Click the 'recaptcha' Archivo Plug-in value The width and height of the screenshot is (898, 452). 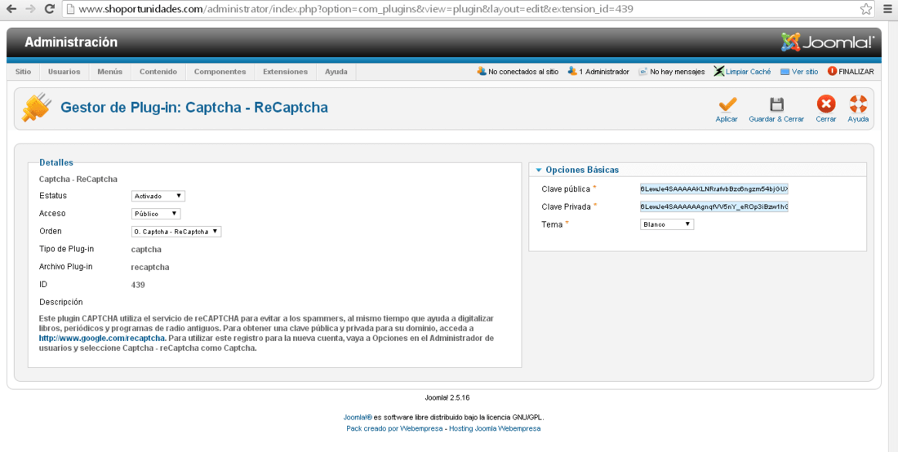tap(150, 267)
